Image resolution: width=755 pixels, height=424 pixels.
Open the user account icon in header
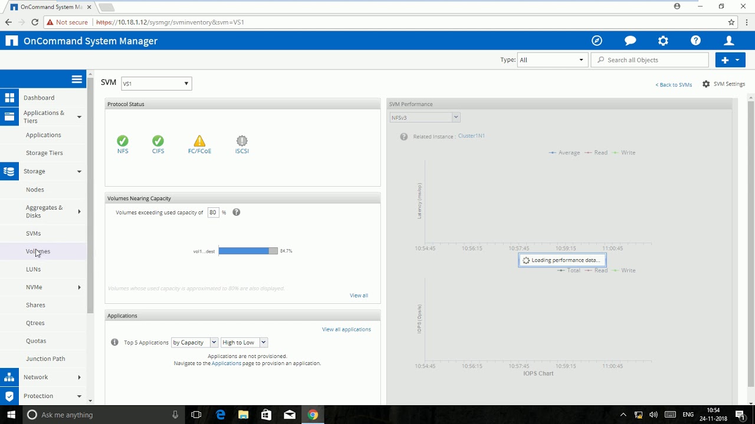[x=729, y=41]
